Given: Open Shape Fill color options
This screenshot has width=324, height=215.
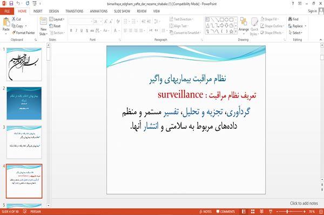Looking at the screenshot, I should (x=269, y=19).
